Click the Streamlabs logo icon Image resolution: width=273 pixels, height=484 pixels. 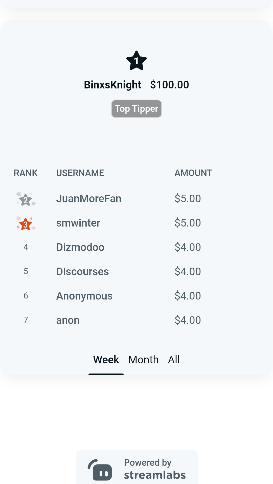click(100, 470)
